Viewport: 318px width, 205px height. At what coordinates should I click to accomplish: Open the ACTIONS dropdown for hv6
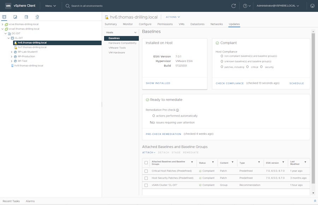point(173,17)
